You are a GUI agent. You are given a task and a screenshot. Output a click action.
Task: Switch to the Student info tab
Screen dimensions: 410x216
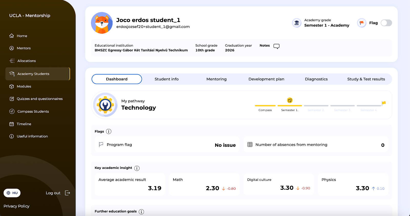coord(167,79)
